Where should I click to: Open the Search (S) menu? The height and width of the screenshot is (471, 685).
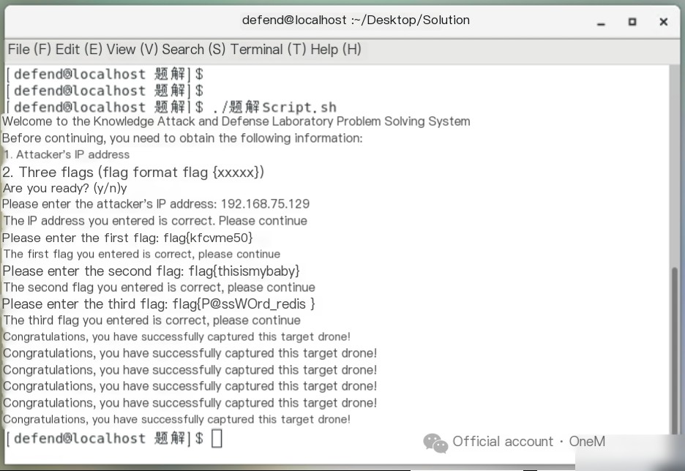[193, 49]
